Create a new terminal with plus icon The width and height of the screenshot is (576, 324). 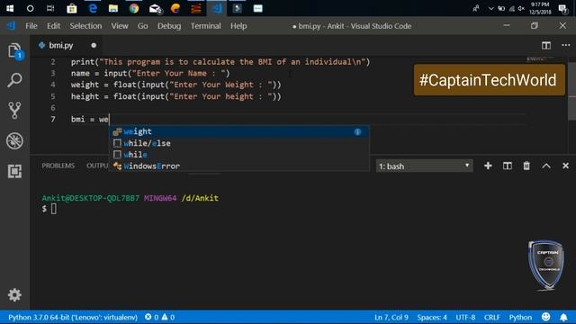[488, 166]
